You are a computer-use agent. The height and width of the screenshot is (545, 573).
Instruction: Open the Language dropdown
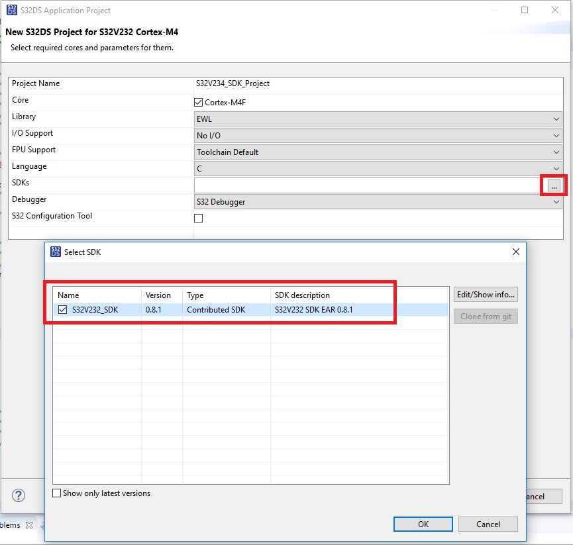[x=378, y=168]
